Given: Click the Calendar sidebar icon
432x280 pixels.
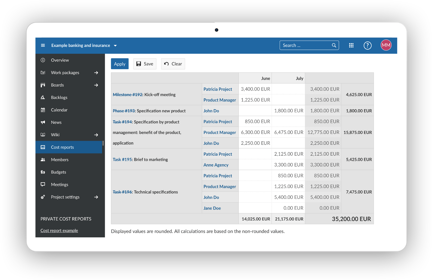Looking at the screenshot, I should [x=43, y=110].
